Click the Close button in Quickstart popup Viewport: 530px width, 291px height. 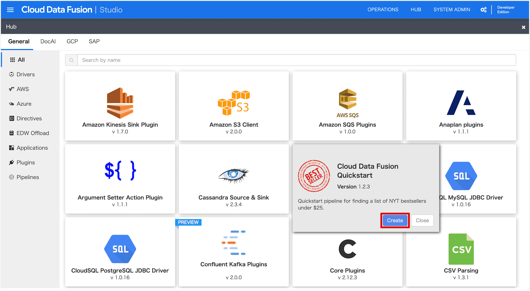(422, 221)
